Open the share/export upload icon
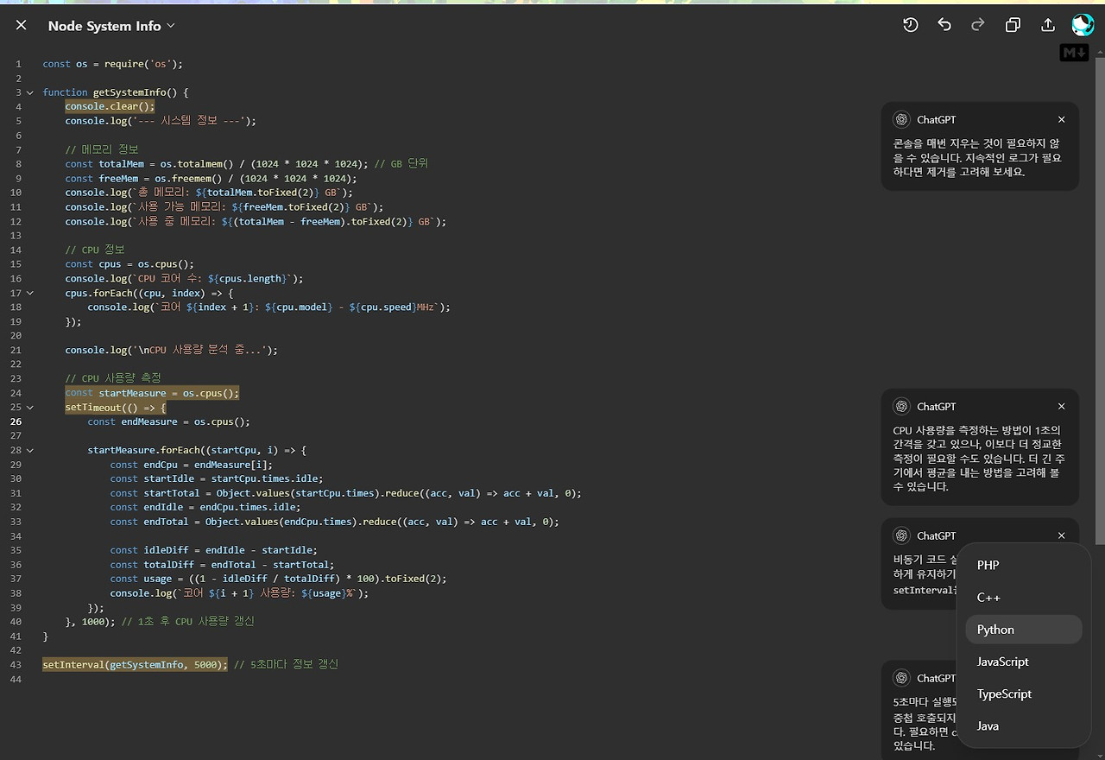The width and height of the screenshot is (1105, 760). tap(1048, 26)
